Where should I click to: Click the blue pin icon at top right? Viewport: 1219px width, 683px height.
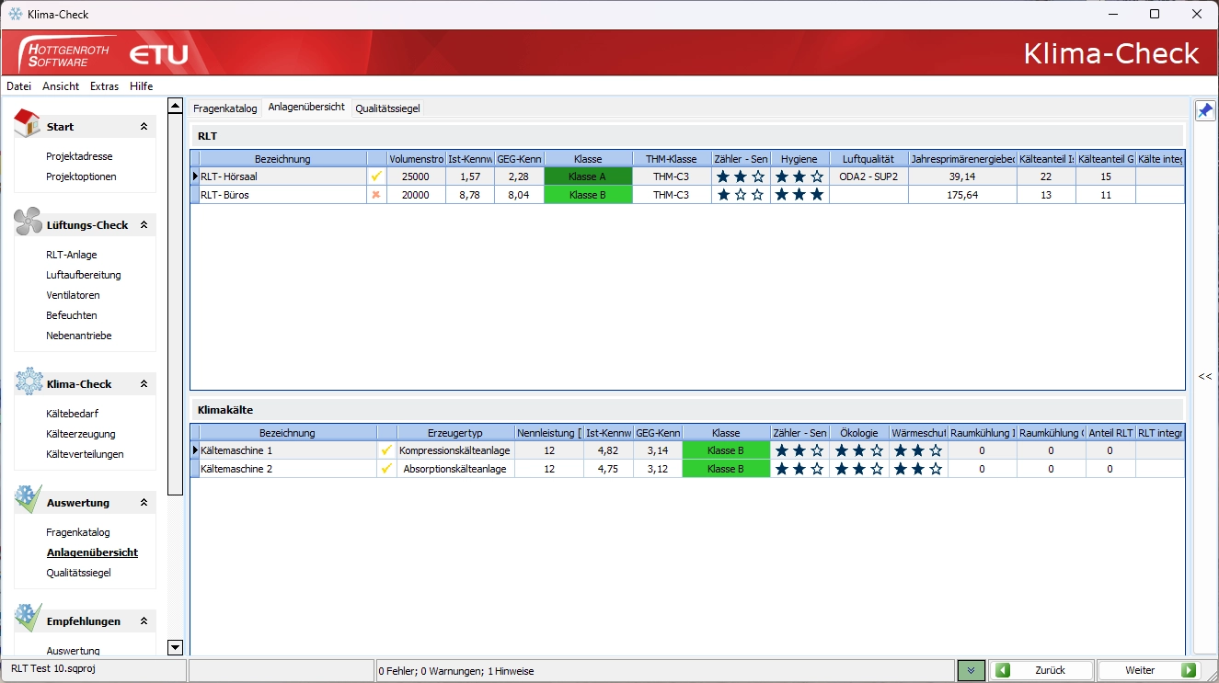coord(1205,111)
